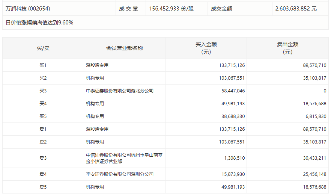Image resolution: width=331 pixels, height=195 pixels.
Task: Click the turnover value 2,603,683,852 元
Action: (296, 8)
